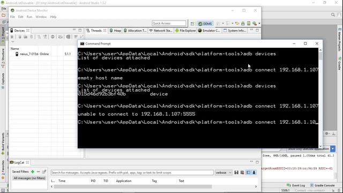Minimize the Devices panel
The image size is (343, 193).
(x=74, y=30)
